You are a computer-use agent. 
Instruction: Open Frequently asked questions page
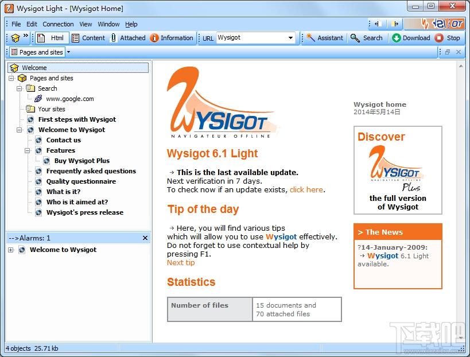point(91,171)
